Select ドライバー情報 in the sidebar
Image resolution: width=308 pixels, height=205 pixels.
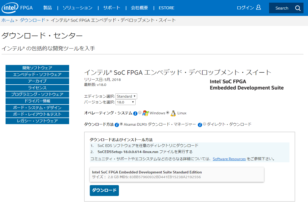37,101
